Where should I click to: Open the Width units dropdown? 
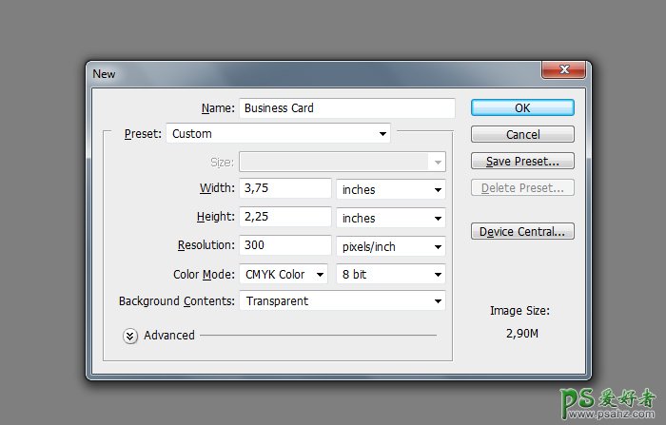point(391,190)
